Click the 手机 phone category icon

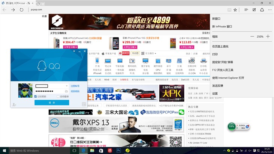97,60
